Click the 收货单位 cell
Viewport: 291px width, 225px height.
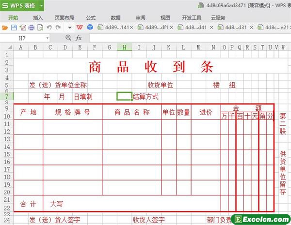pos(161,85)
